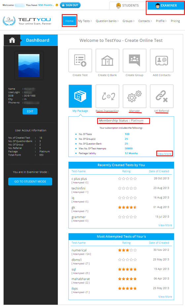The height and width of the screenshot is (307, 185).
Task: Open the gk test
Action: coord(73,207)
